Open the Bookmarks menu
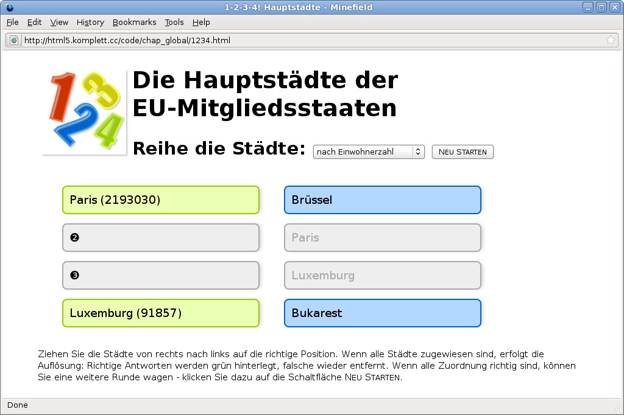This screenshot has height=415, width=624. coord(134,22)
